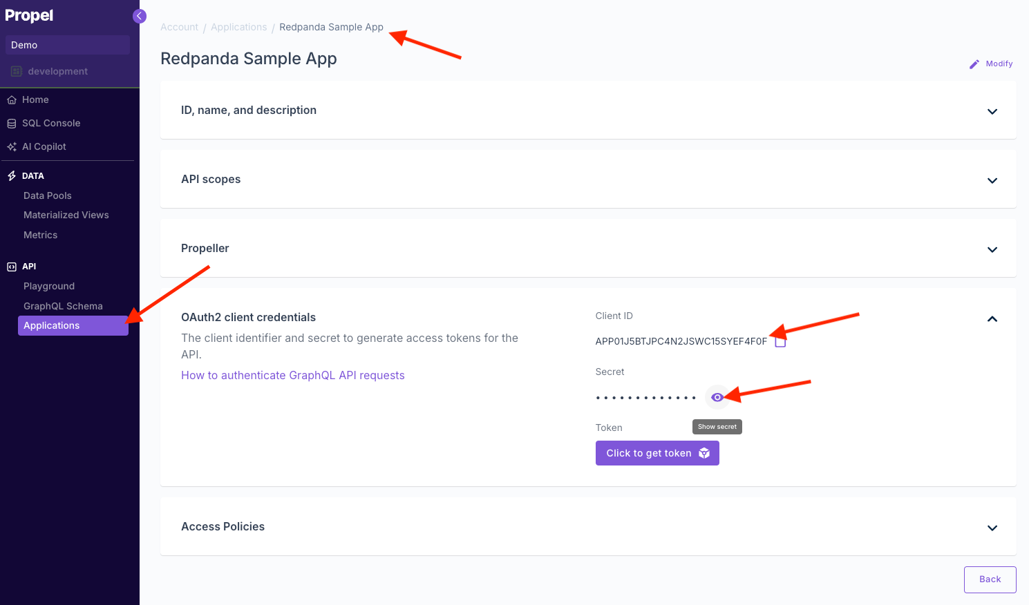
Task: Go to Data Pools
Action: [x=48, y=195]
